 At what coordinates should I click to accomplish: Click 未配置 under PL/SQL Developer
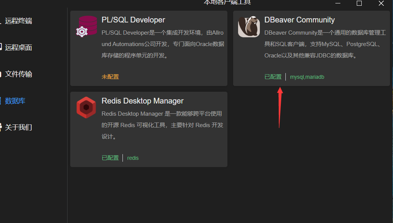[x=110, y=76]
